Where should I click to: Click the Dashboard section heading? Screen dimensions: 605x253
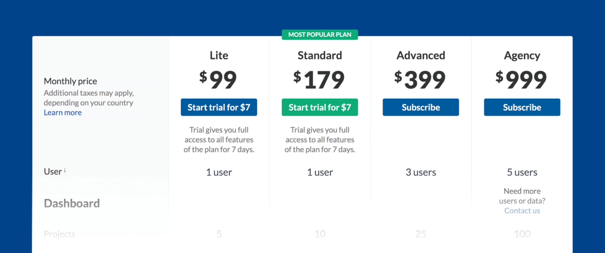point(72,203)
